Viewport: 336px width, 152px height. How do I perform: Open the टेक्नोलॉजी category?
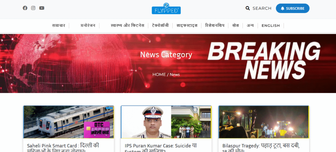click(160, 25)
